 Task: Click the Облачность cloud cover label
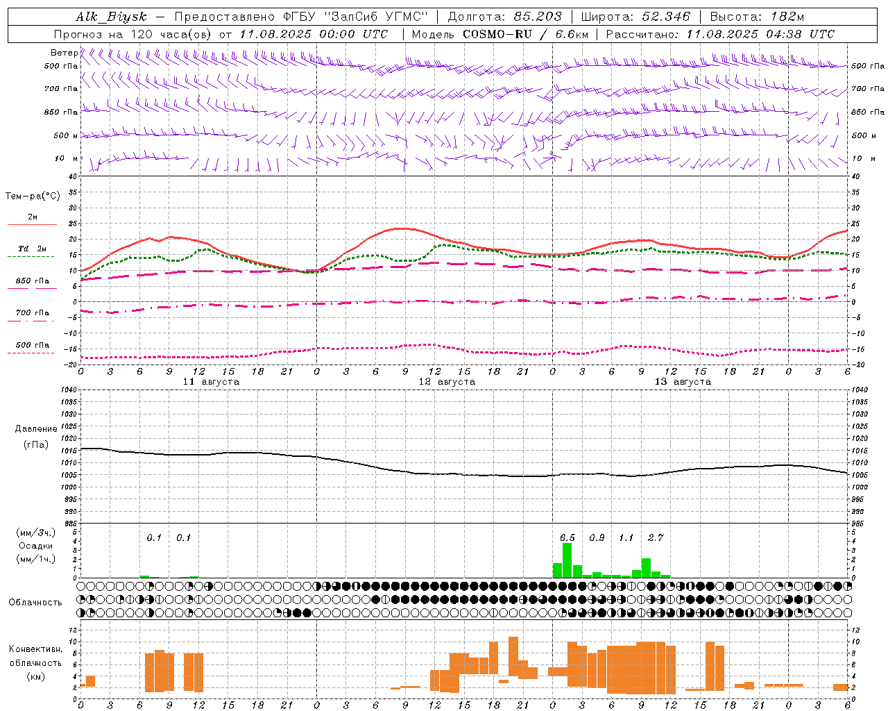pyautogui.click(x=35, y=602)
